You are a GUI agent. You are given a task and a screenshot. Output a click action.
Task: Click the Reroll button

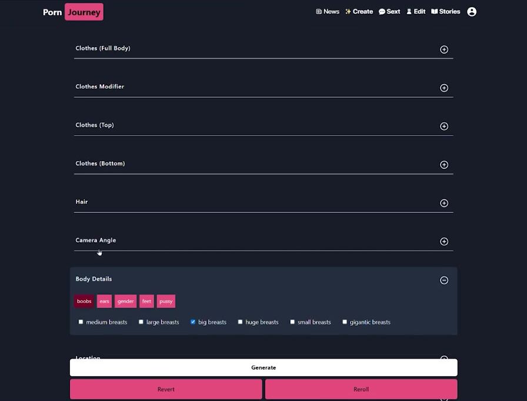pyautogui.click(x=361, y=389)
